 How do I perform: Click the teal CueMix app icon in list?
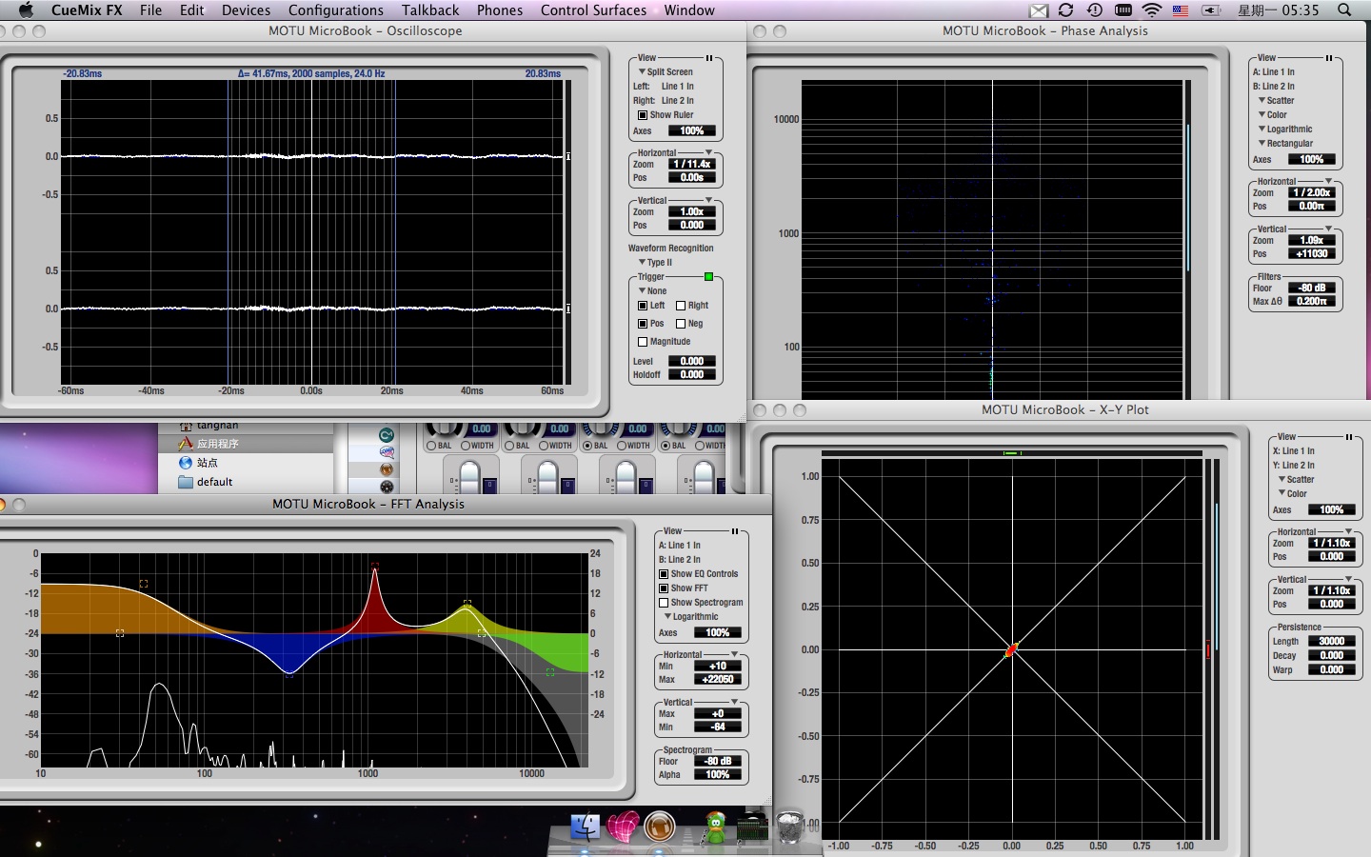pyautogui.click(x=387, y=435)
